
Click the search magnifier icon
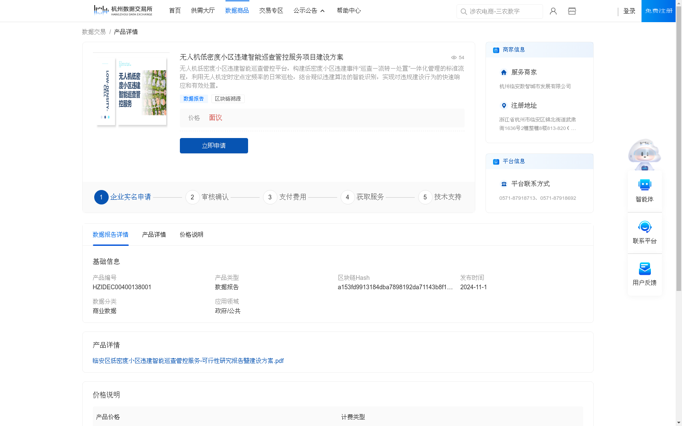[464, 12]
